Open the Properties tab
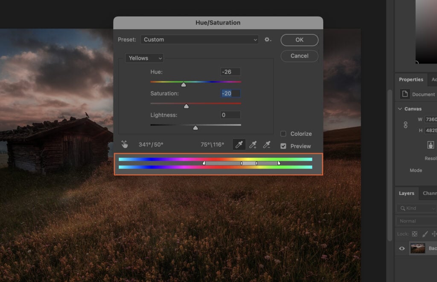 click(411, 79)
